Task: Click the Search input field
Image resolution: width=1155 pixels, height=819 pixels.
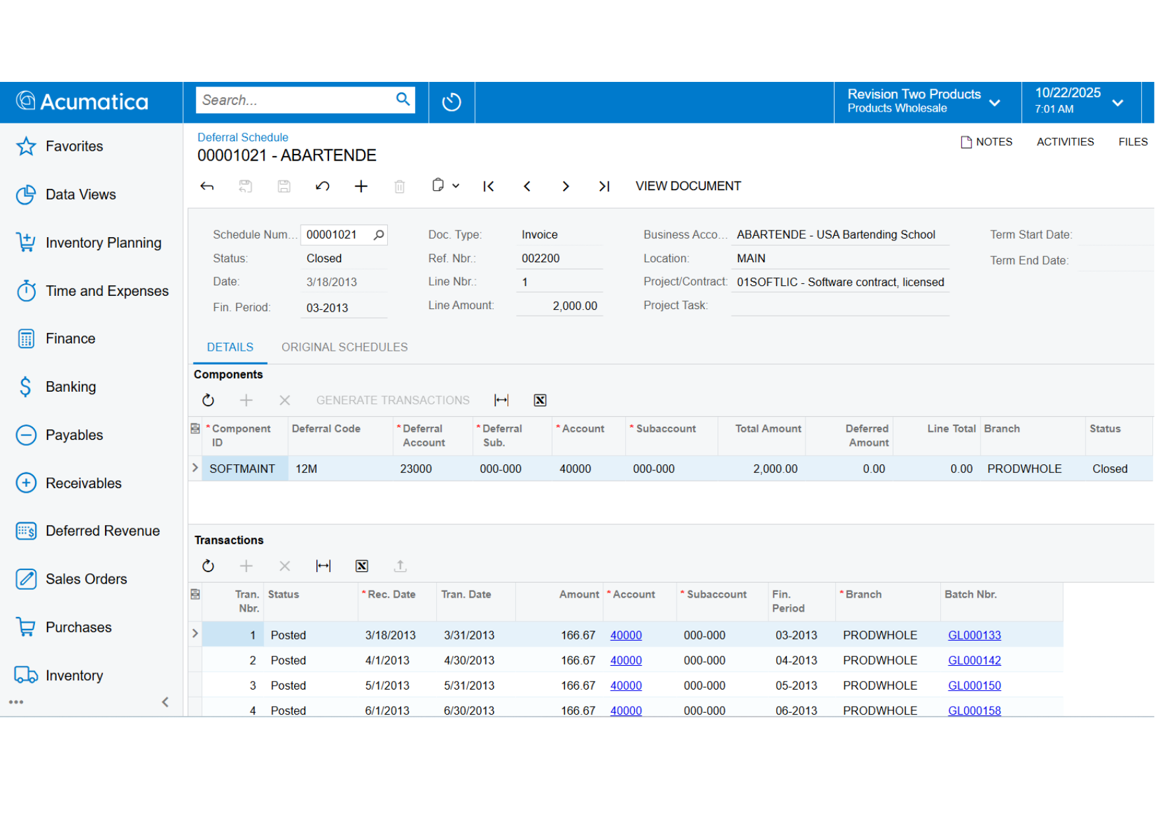Action: 295,100
